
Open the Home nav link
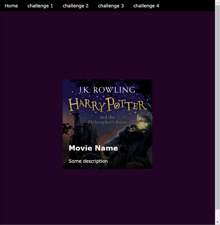coord(11,6)
